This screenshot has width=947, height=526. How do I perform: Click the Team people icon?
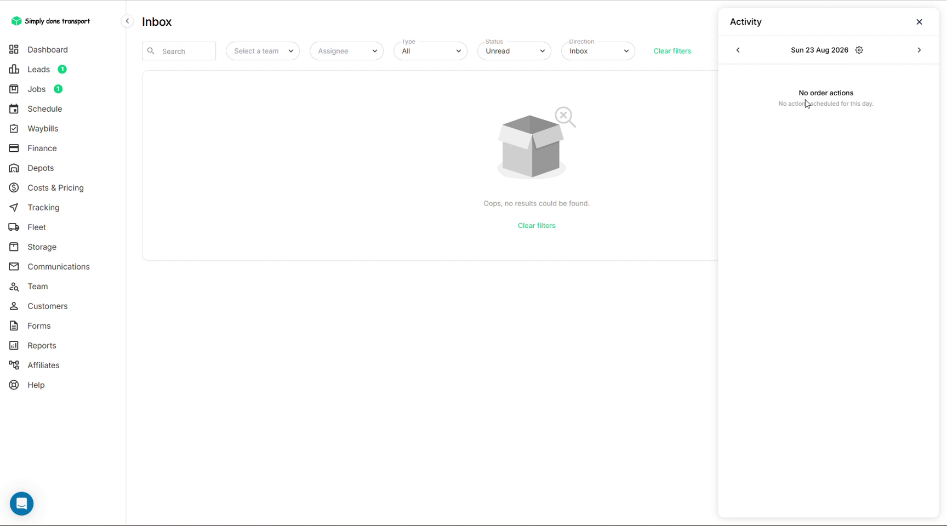[14, 286]
